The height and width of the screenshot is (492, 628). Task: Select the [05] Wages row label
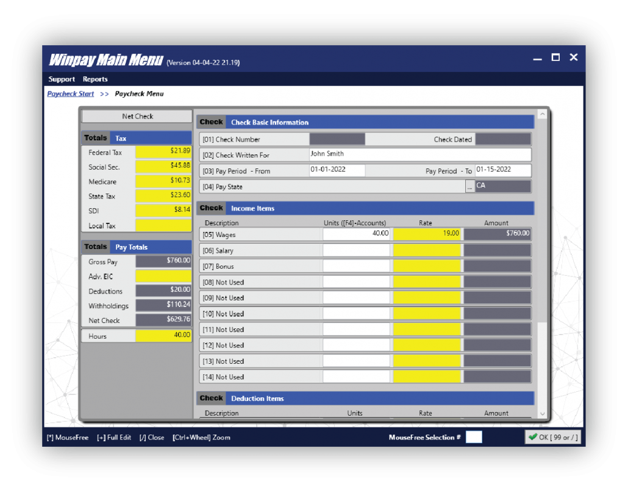point(219,234)
